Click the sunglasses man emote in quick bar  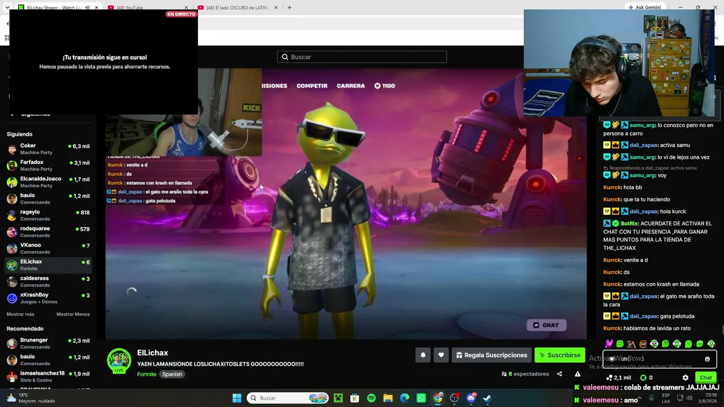pos(631,344)
